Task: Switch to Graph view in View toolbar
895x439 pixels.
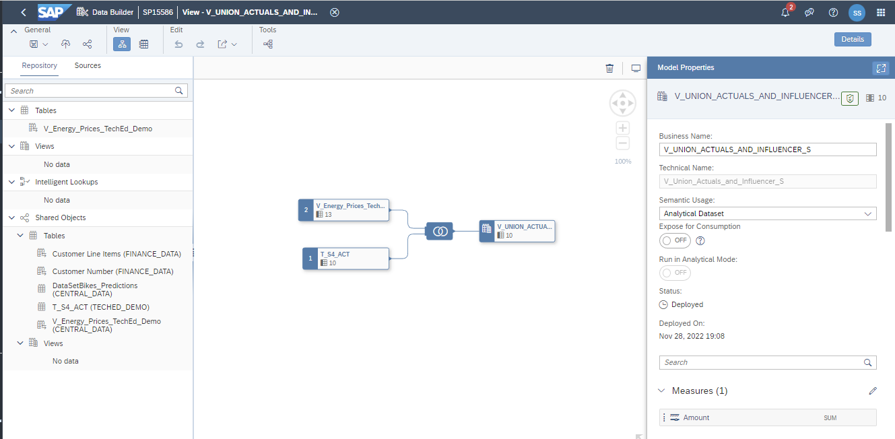Action: 122,44
